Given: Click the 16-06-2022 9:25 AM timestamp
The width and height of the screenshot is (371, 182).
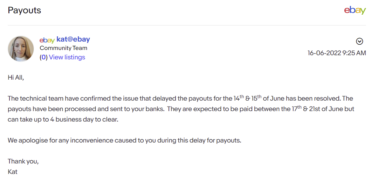Looking at the screenshot, I should coord(337,53).
